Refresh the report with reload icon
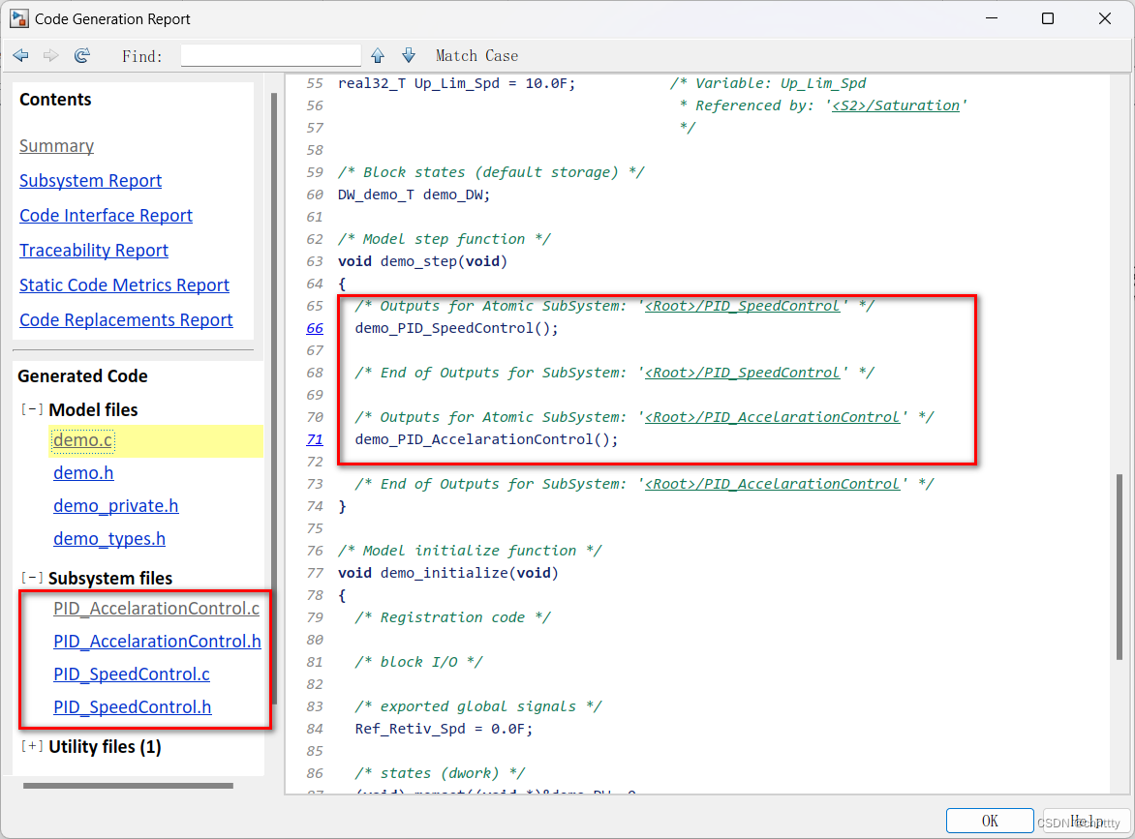 pyautogui.click(x=82, y=56)
